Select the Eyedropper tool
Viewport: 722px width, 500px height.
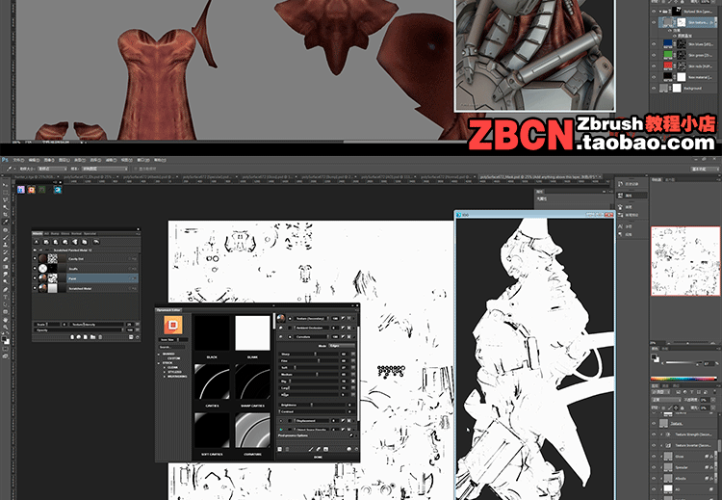(x=6, y=222)
